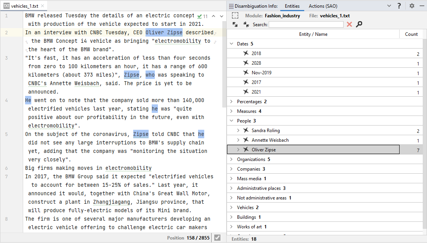This screenshot has height=243, width=427.
Task: Click the Collapse All arrows icon
Action: click(246, 24)
